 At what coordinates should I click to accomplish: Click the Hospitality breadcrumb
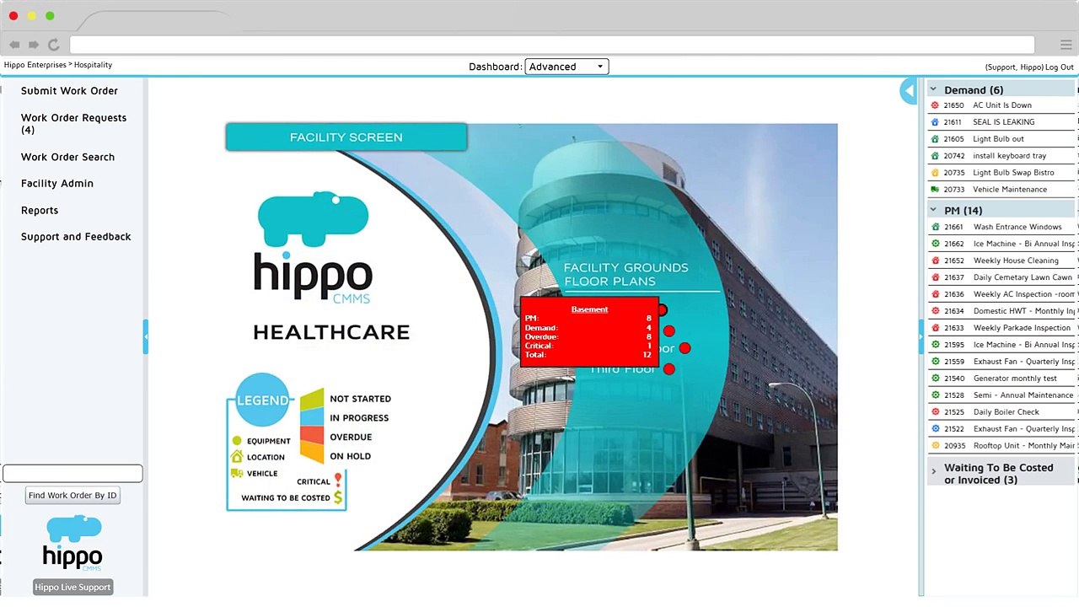[x=93, y=65]
